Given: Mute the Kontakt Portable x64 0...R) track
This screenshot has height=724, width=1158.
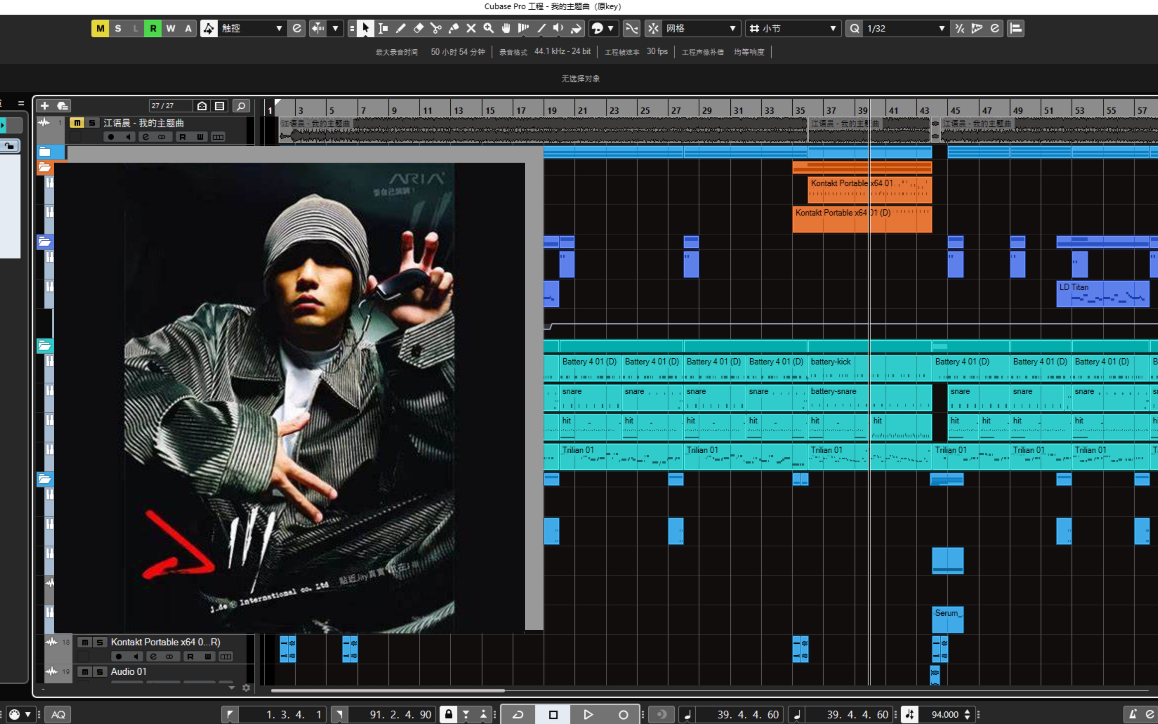Looking at the screenshot, I should [x=85, y=642].
